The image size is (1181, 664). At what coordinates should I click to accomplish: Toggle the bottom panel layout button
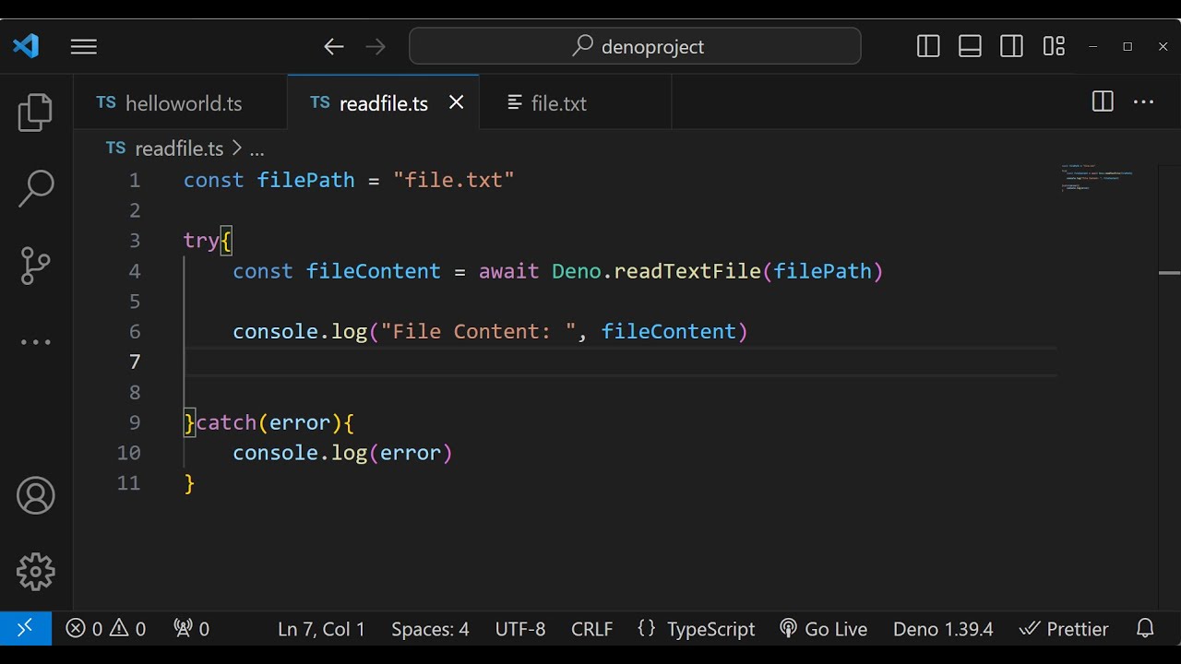pos(970,46)
